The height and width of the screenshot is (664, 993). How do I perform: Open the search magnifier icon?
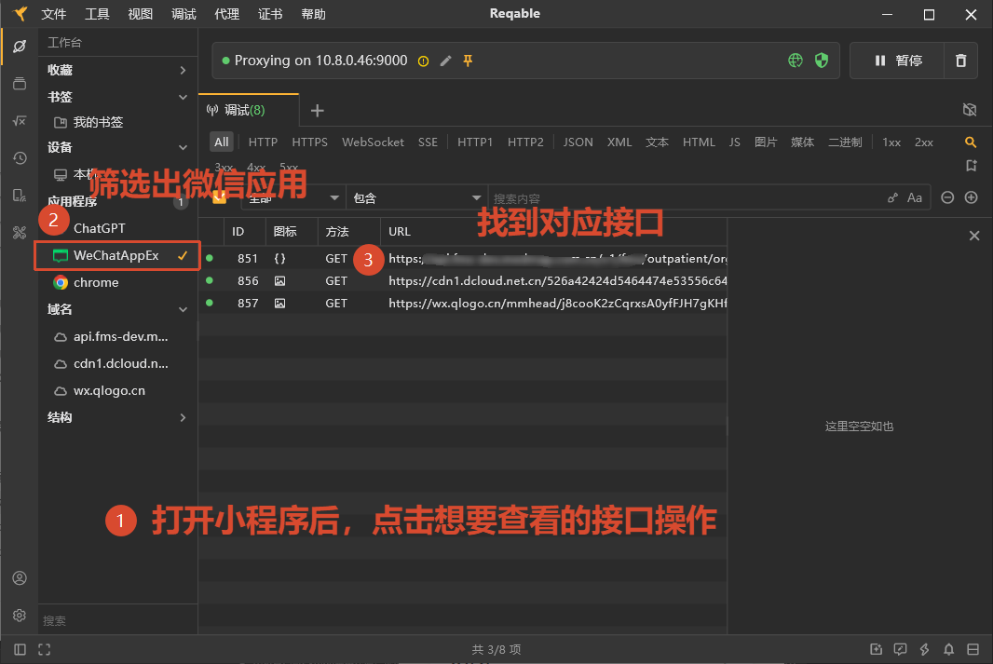971,142
